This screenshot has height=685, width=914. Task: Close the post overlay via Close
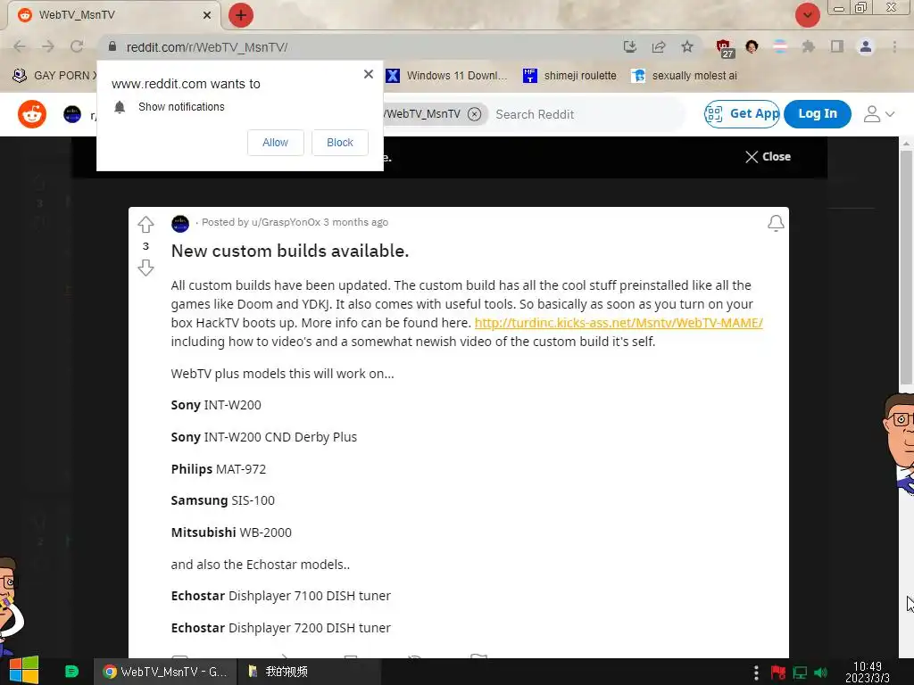pos(768,157)
